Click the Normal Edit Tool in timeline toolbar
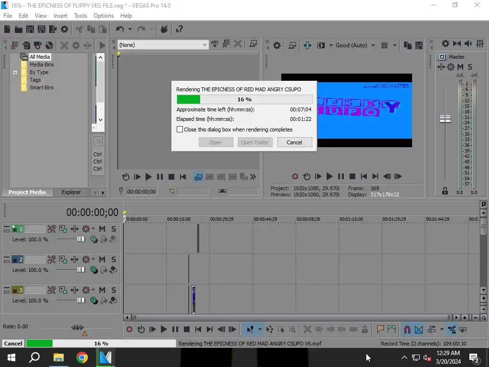489x367 pixels. (250, 329)
